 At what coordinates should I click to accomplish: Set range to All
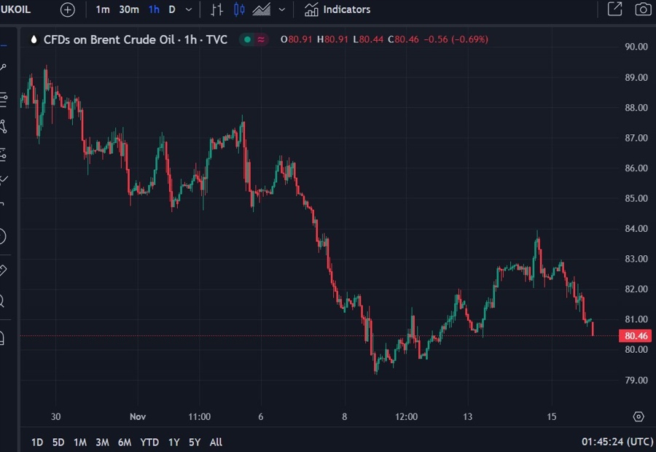click(x=216, y=443)
